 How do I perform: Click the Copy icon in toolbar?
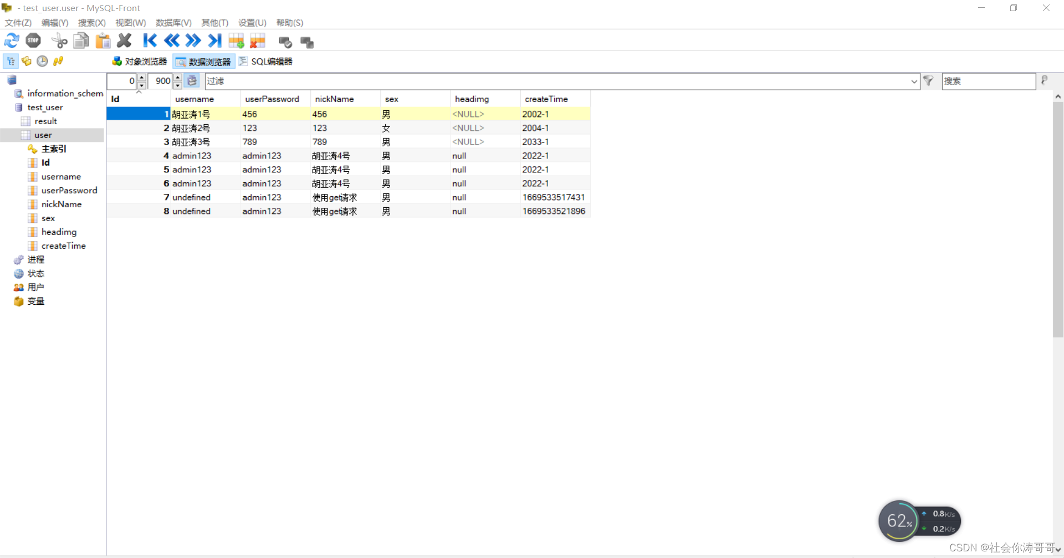pos(81,40)
